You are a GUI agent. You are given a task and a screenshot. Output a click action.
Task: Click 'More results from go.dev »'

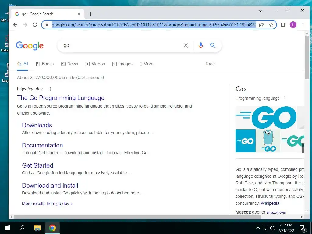[x=47, y=204]
